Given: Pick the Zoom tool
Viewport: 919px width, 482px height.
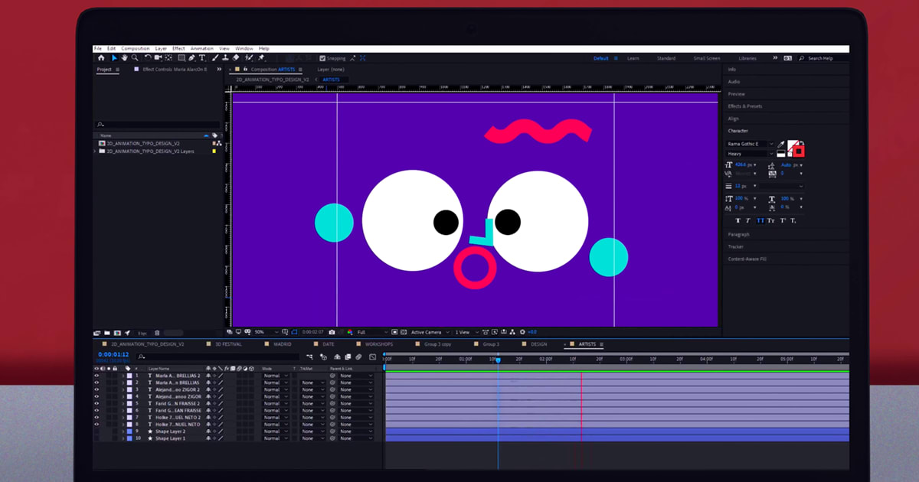Looking at the screenshot, I should click(x=136, y=57).
